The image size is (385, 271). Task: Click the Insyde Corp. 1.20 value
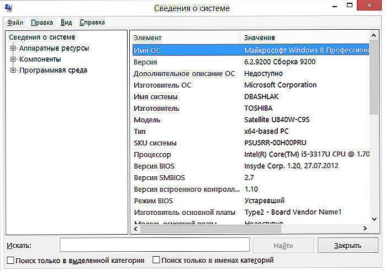pos(291,166)
